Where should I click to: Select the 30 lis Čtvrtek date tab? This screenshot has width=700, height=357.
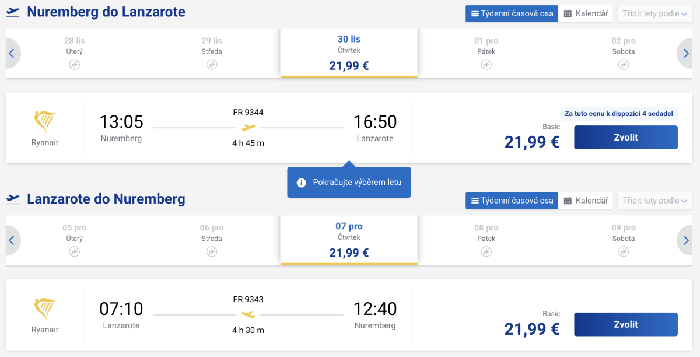click(x=349, y=53)
